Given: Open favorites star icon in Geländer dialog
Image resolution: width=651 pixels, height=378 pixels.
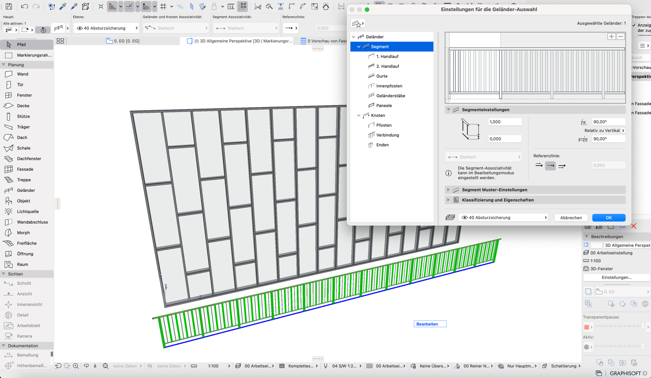Looking at the screenshot, I should [x=357, y=23].
